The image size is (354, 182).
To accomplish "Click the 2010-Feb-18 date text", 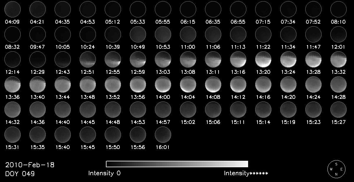I will click(x=30, y=165).
